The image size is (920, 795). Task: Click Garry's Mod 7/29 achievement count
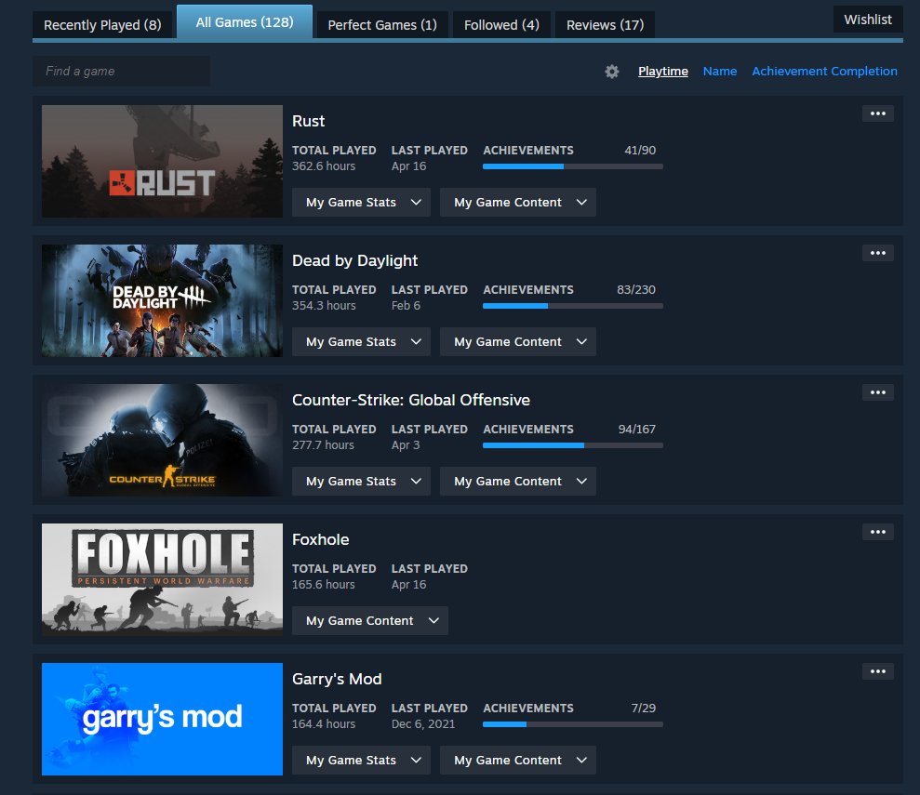(644, 709)
